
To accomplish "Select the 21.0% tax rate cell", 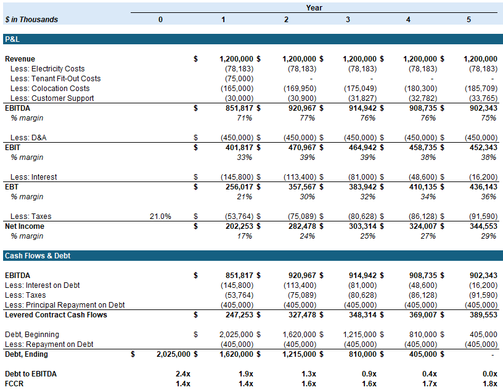I will coord(160,217).
